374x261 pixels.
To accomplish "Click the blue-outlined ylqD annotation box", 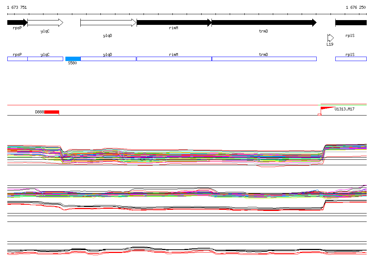I will 108,59.
